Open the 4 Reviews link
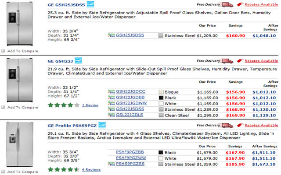The width and height of the screenshot is (281, 175). click(x=91, y=169)
